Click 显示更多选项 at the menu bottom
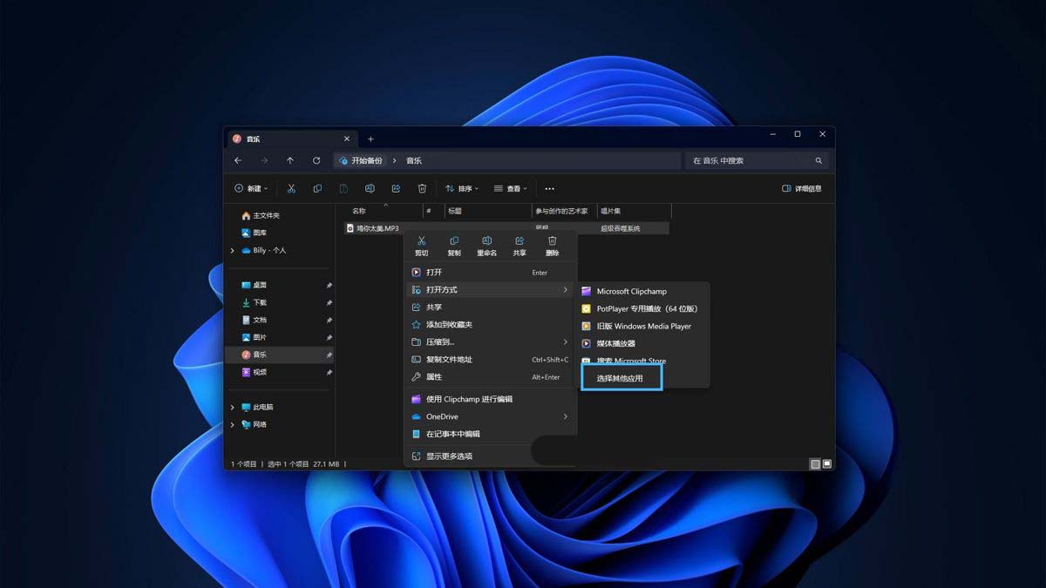 click(x=449, y=456)
